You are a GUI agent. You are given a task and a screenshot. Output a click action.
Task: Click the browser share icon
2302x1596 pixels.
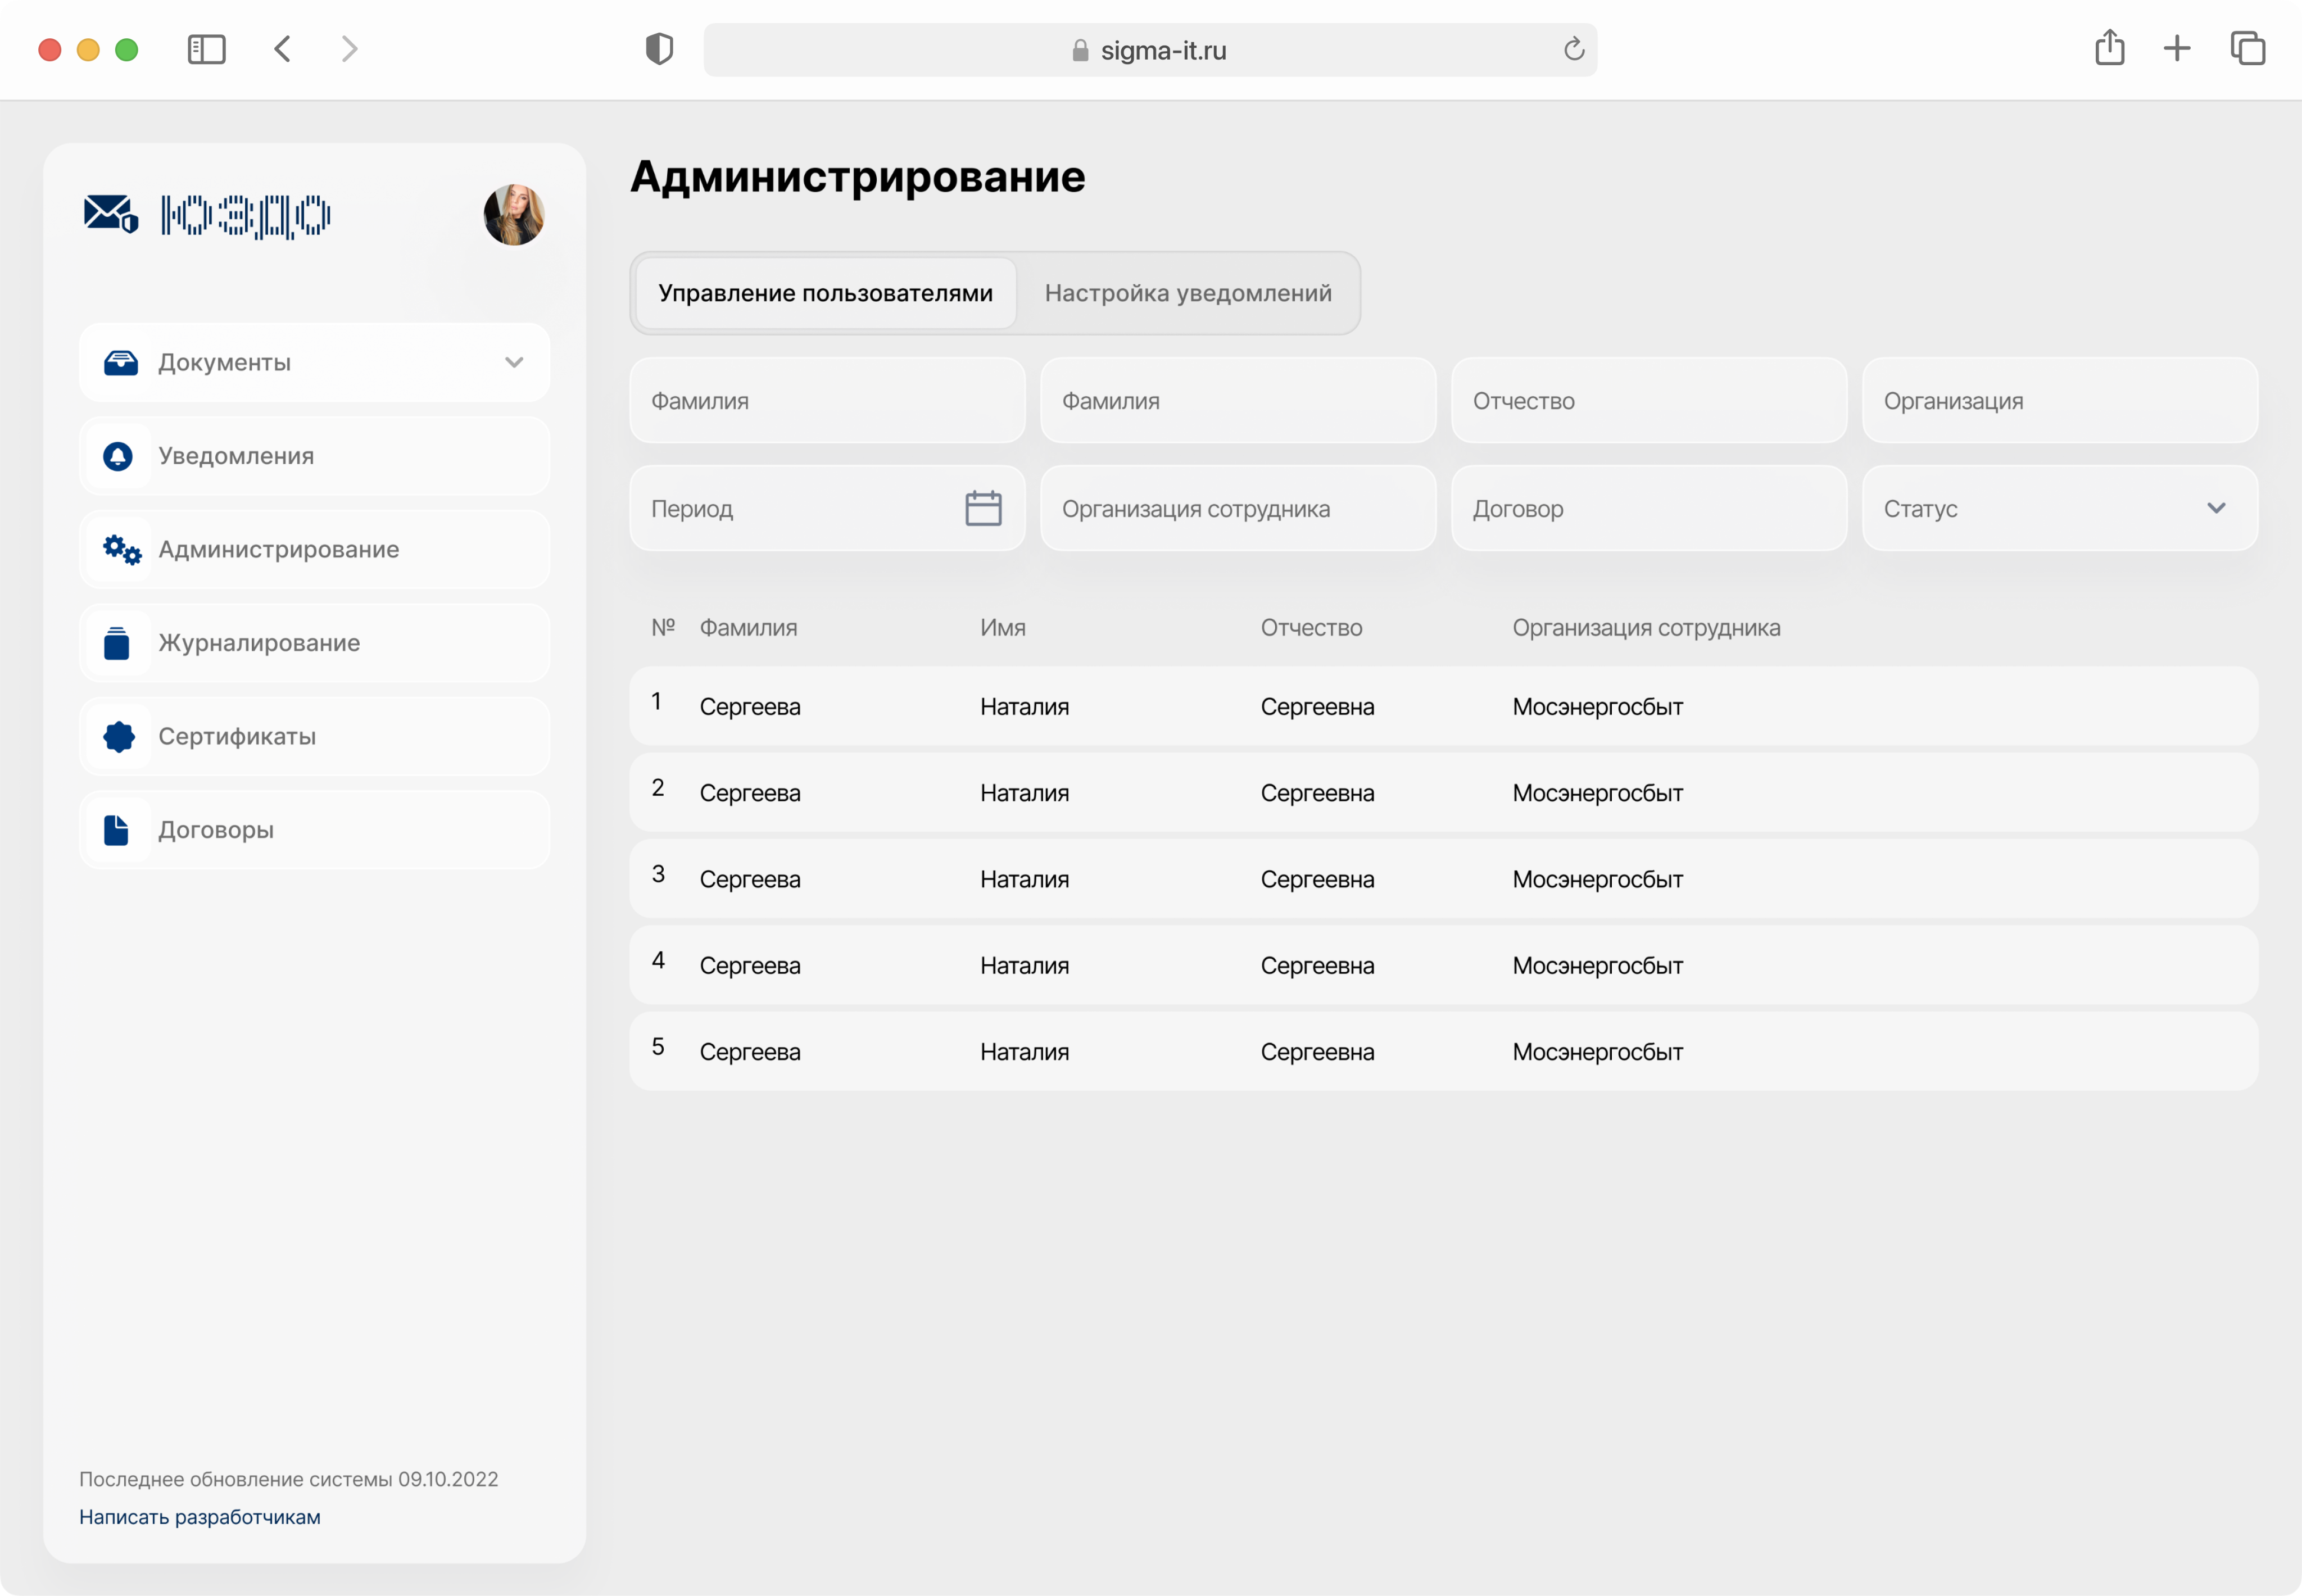[x=2109, y=48]
